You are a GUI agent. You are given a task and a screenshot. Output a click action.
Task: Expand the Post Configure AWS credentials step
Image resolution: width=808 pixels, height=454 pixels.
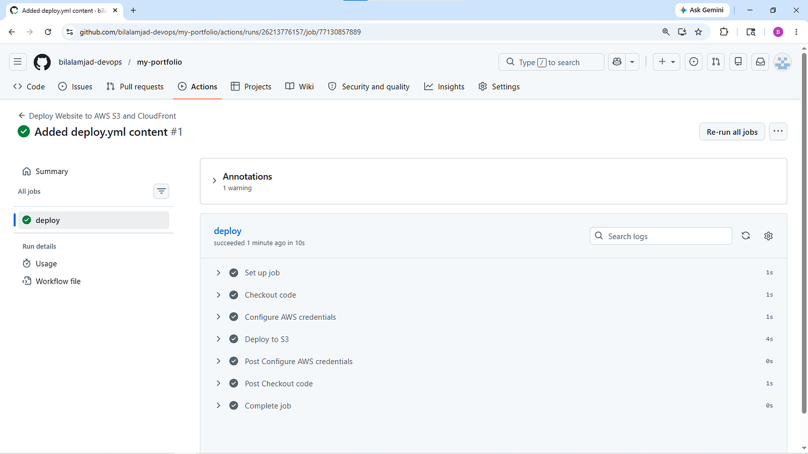[x=493, y=361]
